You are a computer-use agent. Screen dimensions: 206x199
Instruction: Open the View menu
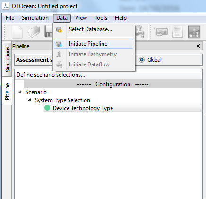pos(81,18)
